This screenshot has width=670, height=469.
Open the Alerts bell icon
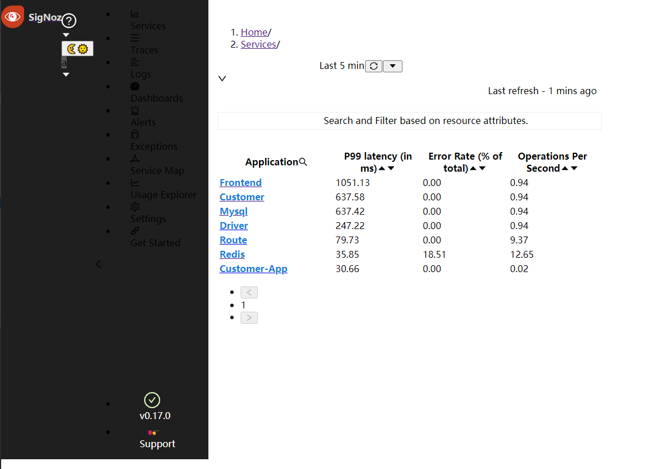point(134,110)
